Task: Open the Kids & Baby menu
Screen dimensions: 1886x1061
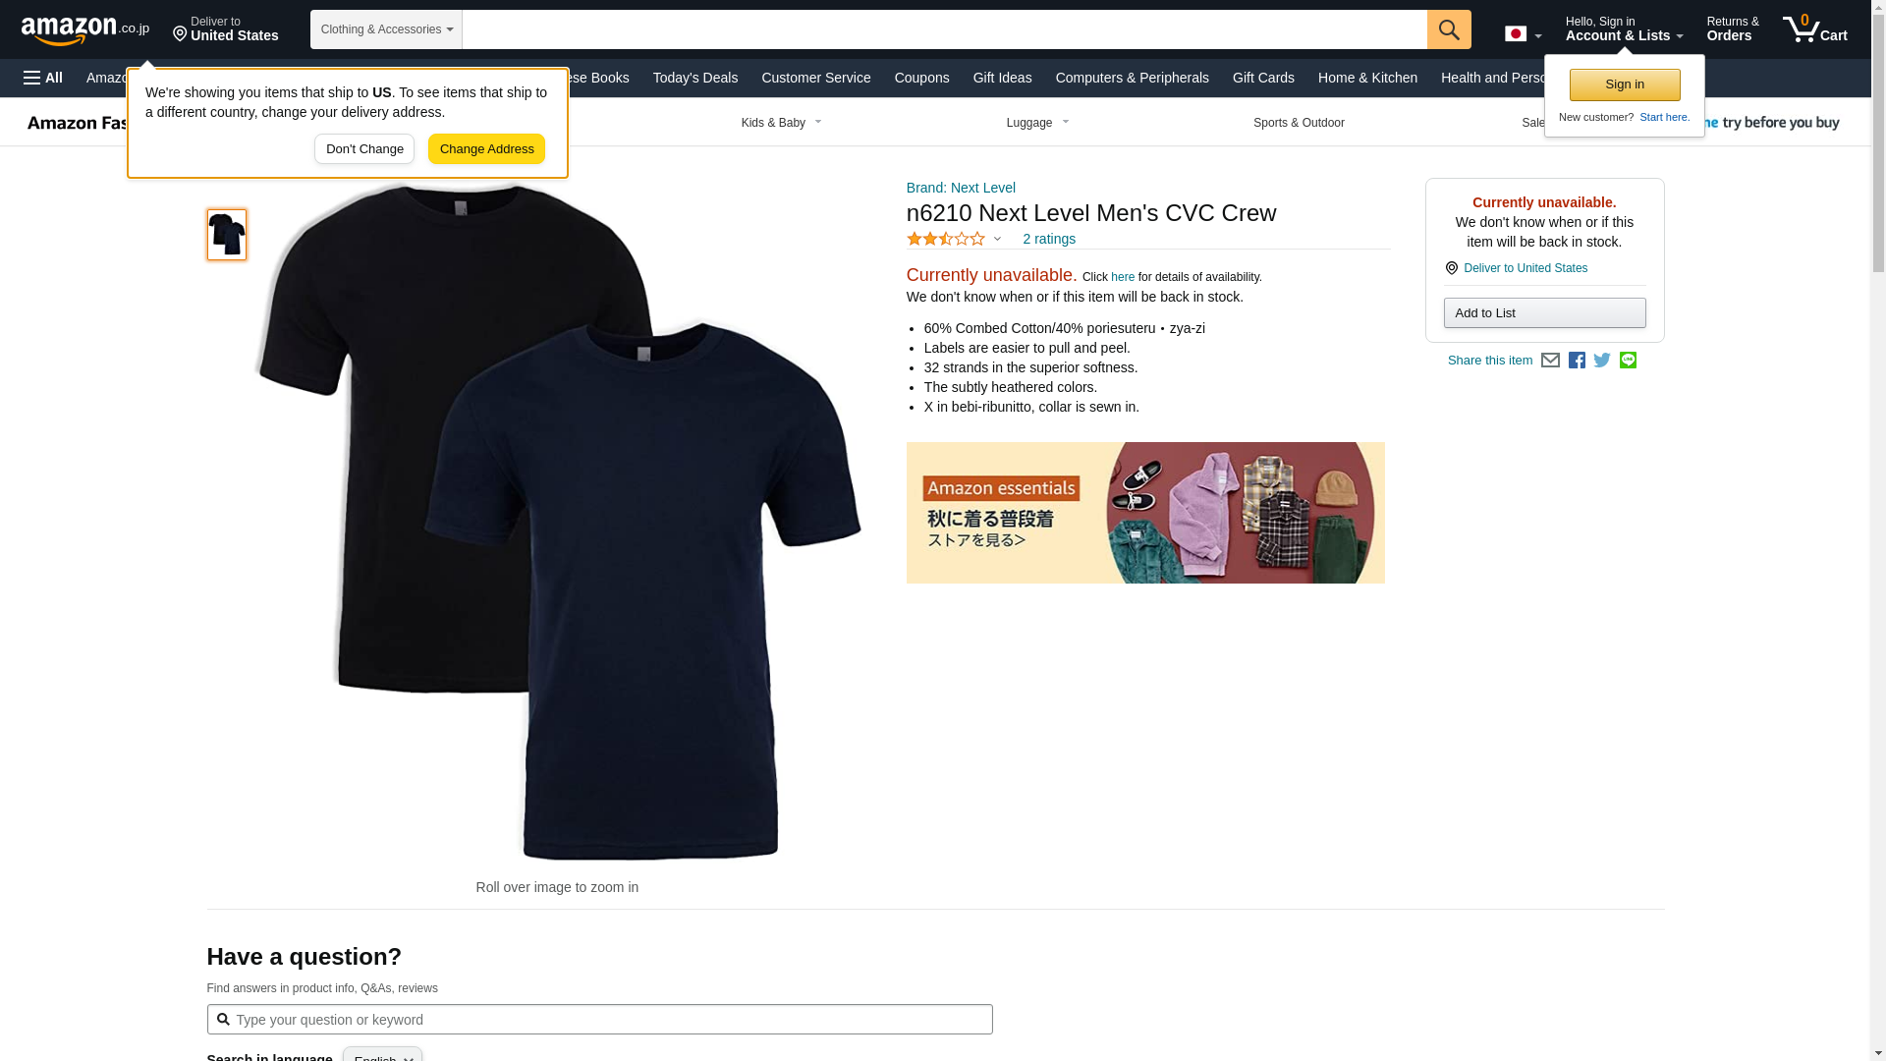Action: [782, 123]
